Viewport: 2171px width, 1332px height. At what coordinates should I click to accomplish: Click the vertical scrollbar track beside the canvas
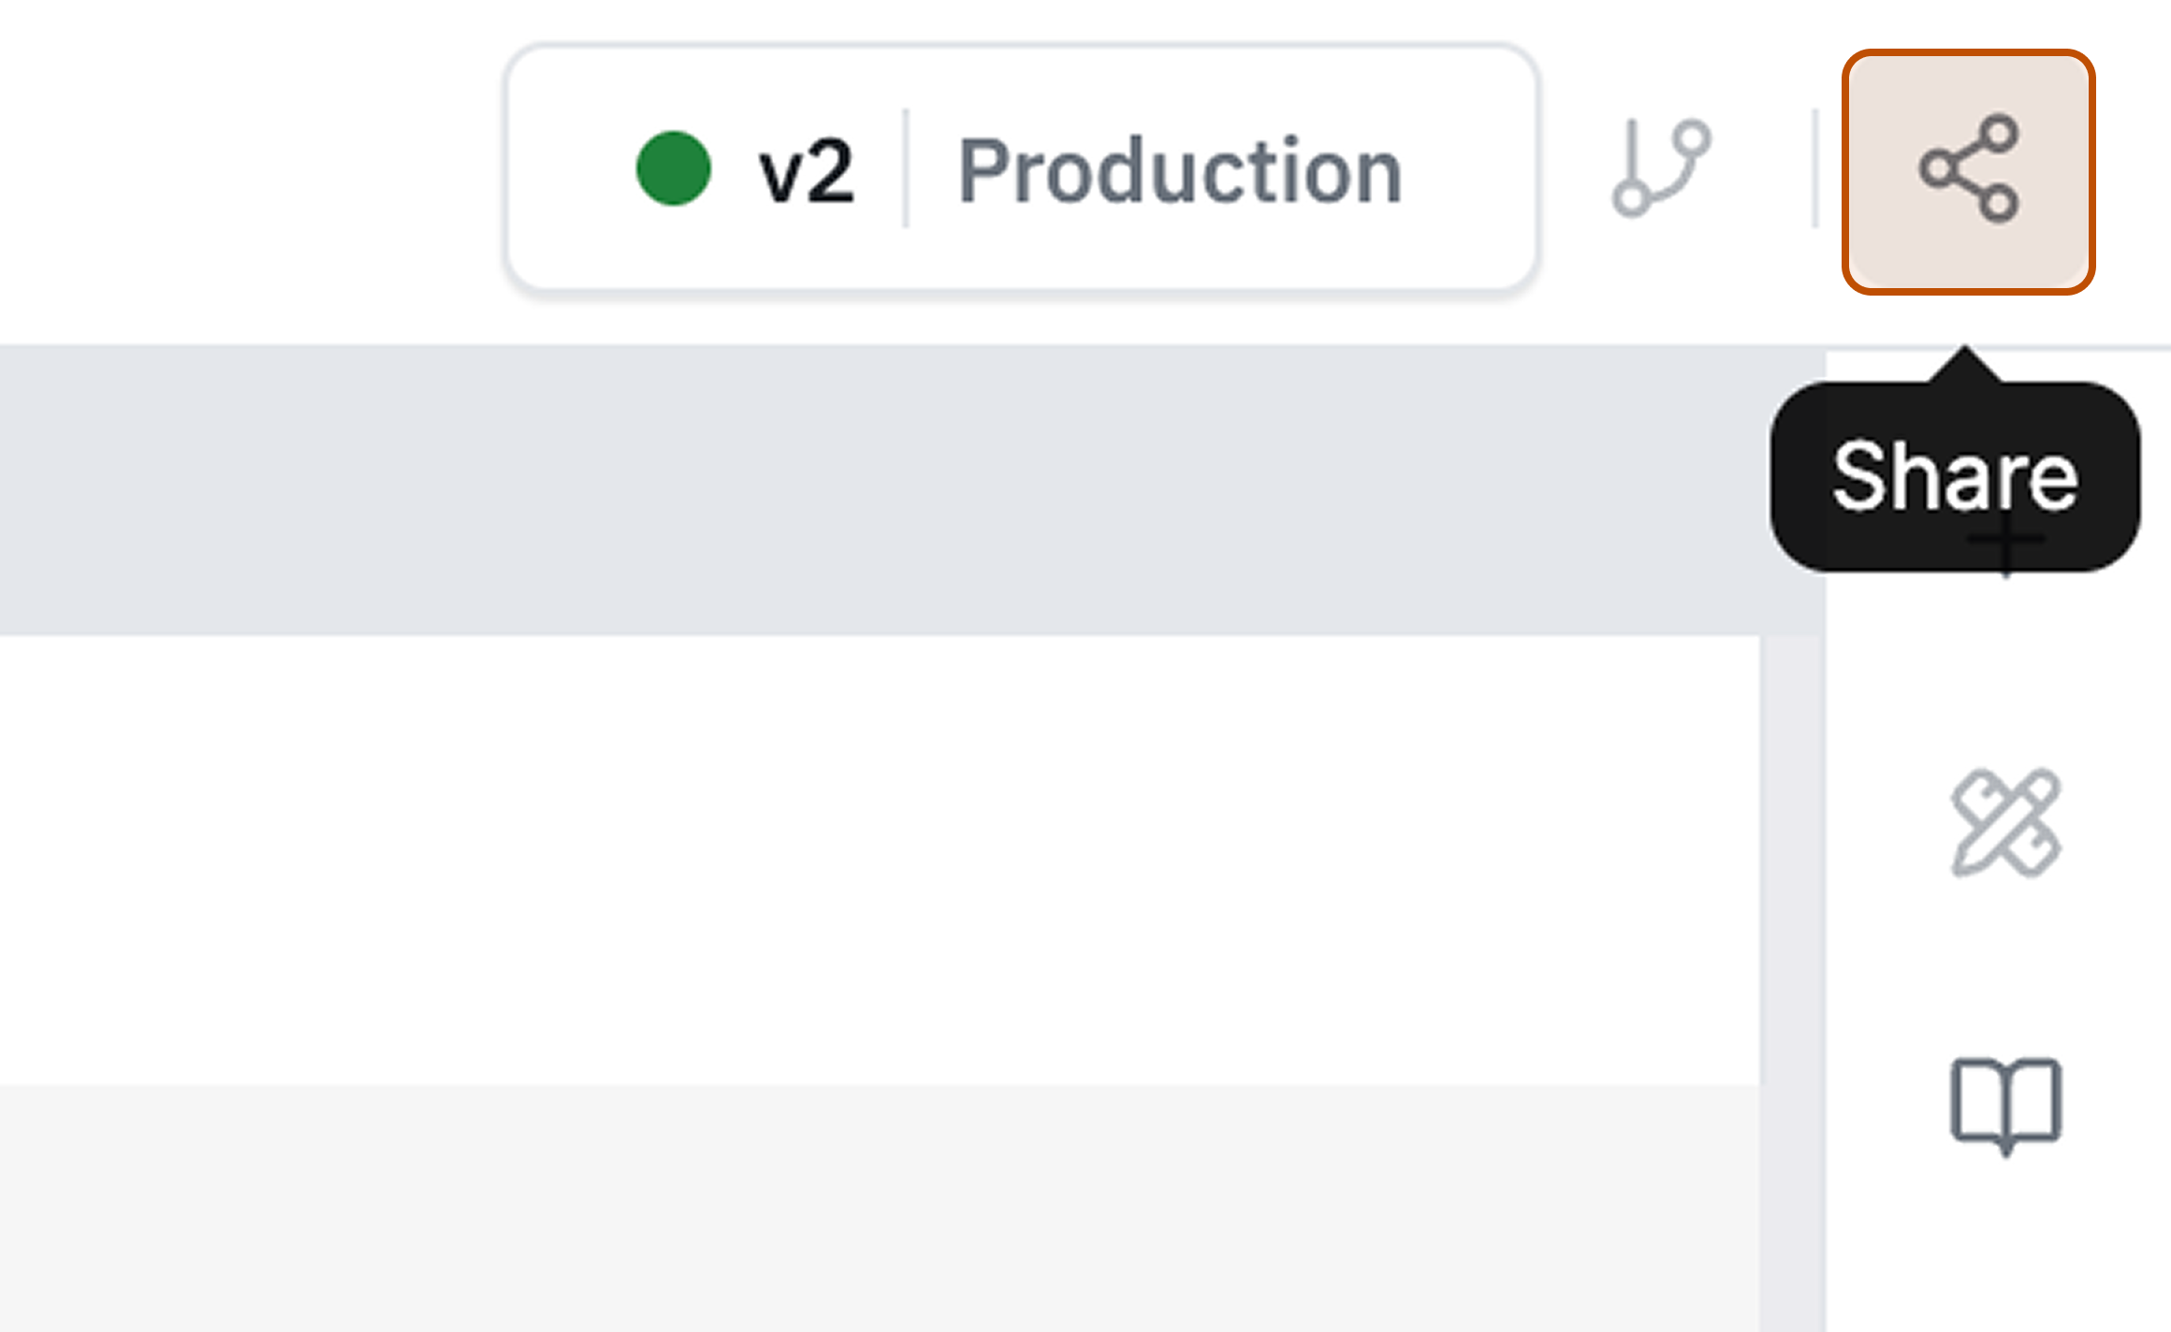1791,935
